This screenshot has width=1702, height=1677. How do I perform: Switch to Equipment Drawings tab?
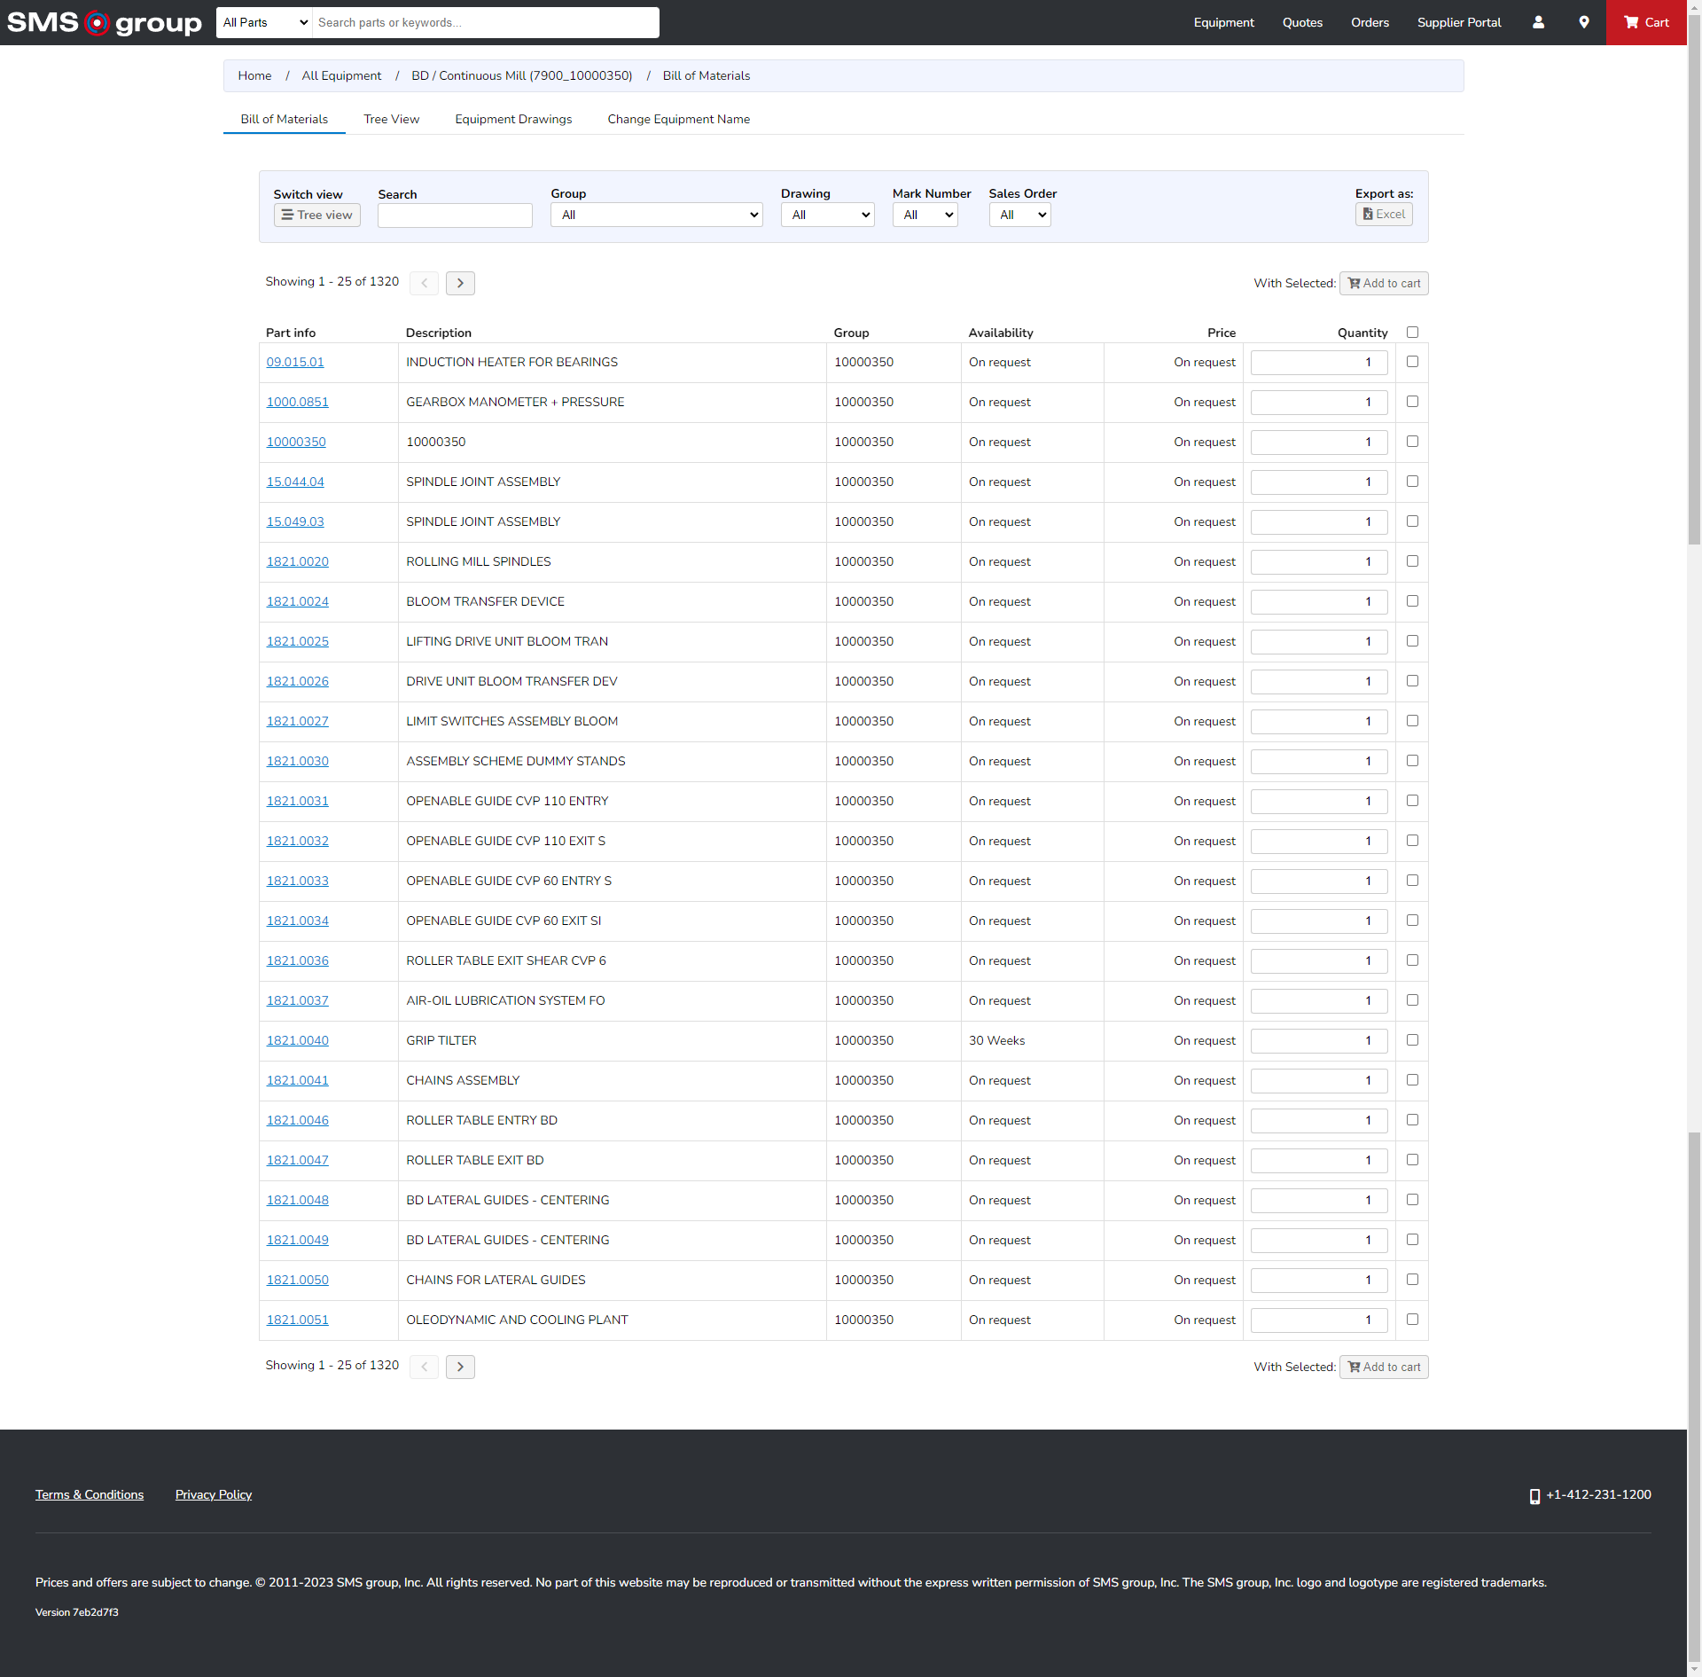click(x=513, y=119)
